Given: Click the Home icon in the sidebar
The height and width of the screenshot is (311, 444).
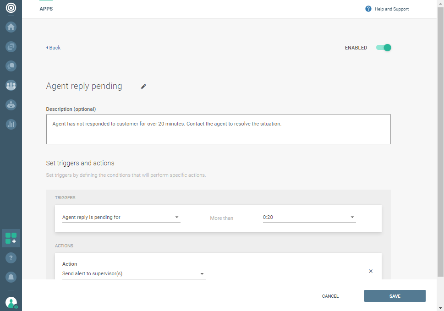Looking at the screenshot, I should click(11, 27).
